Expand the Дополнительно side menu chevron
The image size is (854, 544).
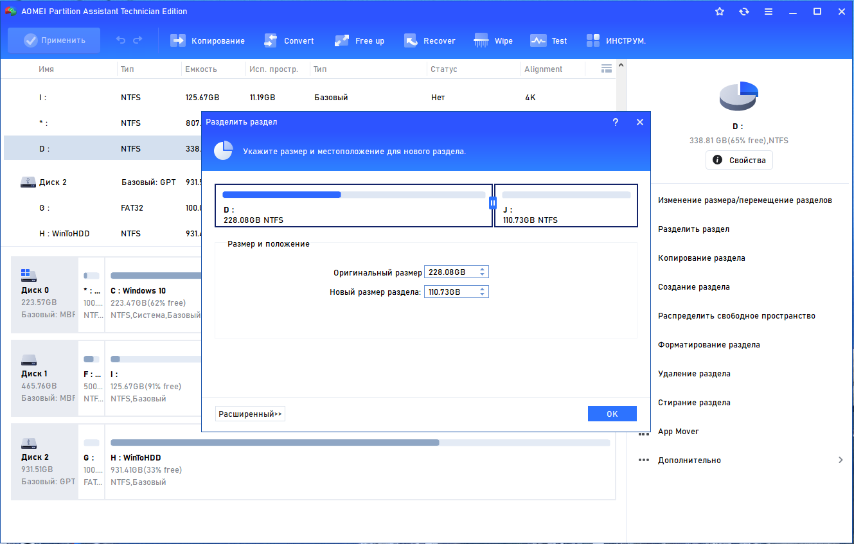coord(841,460)
